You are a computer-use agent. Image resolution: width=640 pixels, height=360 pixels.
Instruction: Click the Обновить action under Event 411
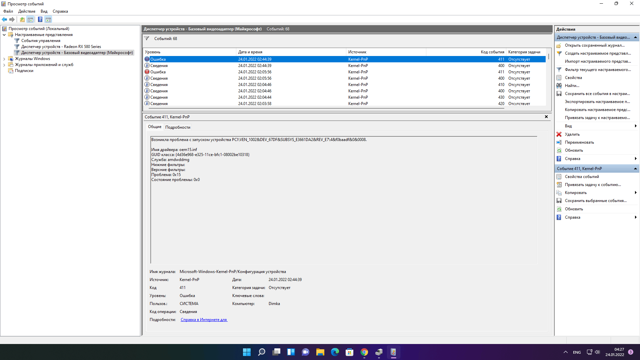click(574, 209)
